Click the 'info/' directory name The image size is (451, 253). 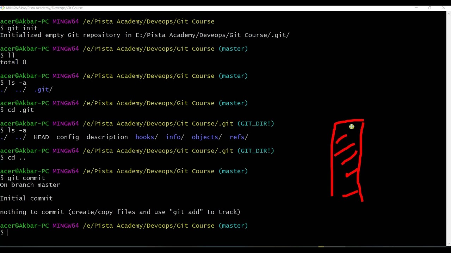click(x=175, y=137)
